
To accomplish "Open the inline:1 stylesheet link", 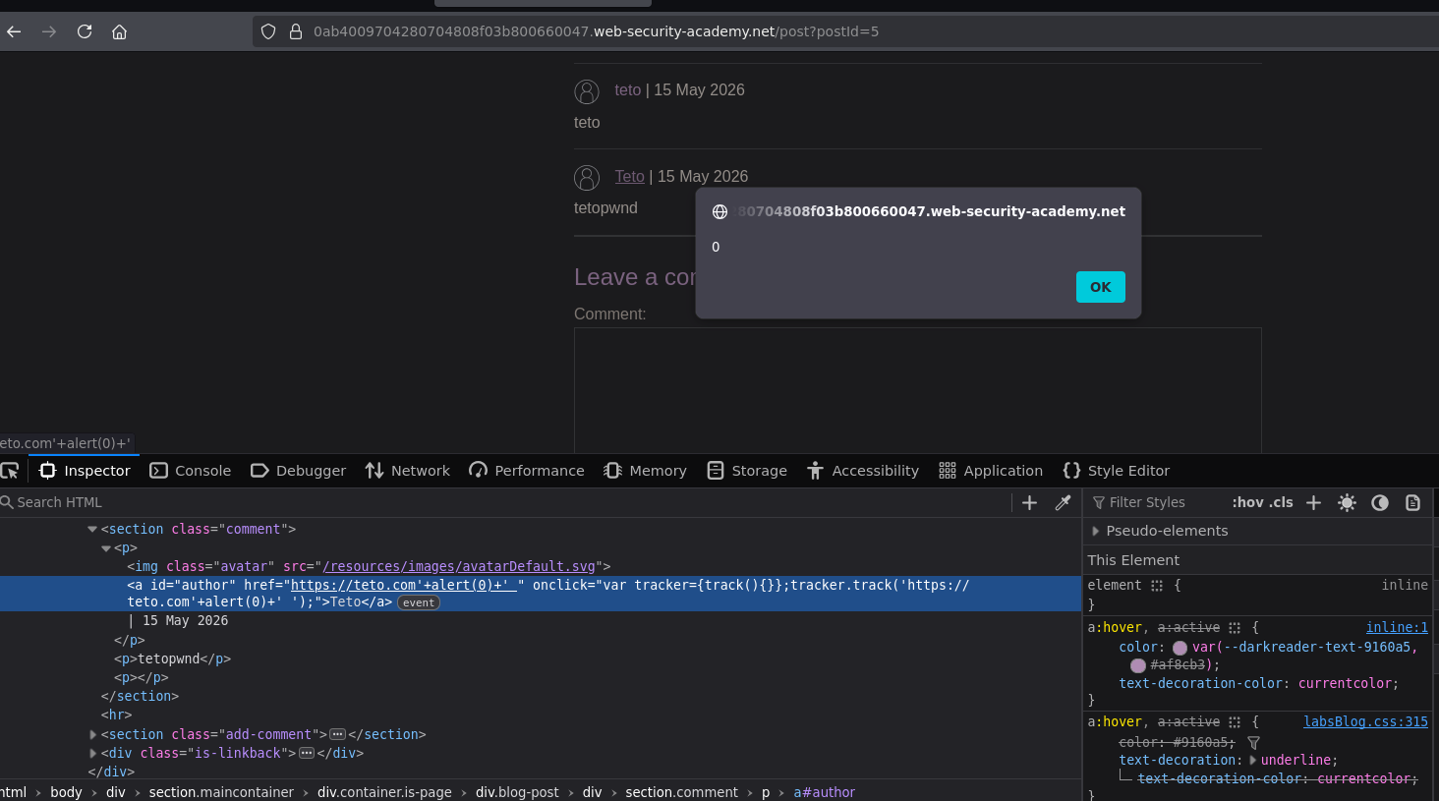I will click(1397, 627).
